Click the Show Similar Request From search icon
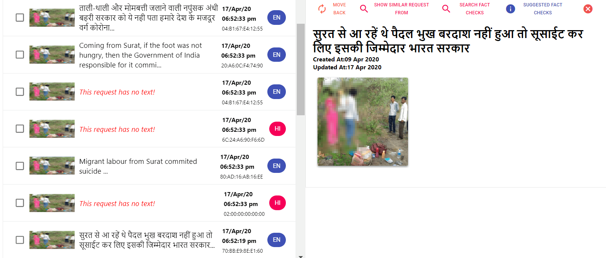This screenshot has height=258, width=606. [364, 9]
